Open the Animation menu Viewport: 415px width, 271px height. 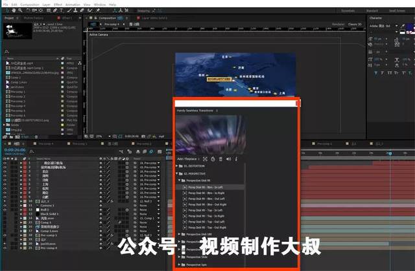pos(73,5)
